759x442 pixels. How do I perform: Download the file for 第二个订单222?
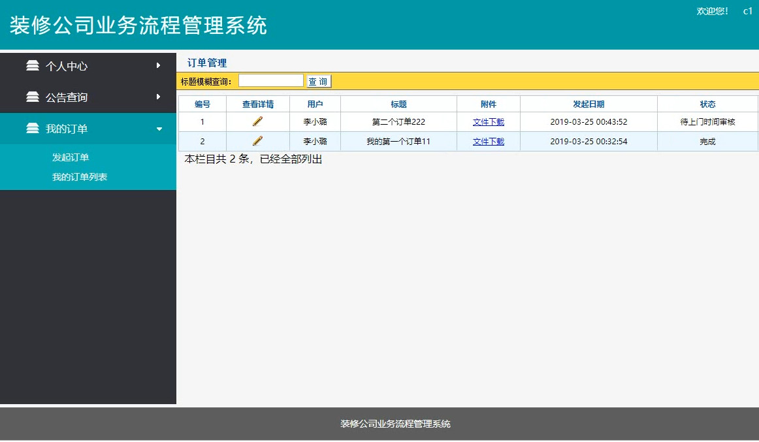point(489,122)
